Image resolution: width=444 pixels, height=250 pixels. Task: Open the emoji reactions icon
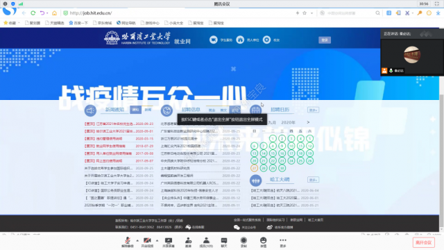click(264, 242)
